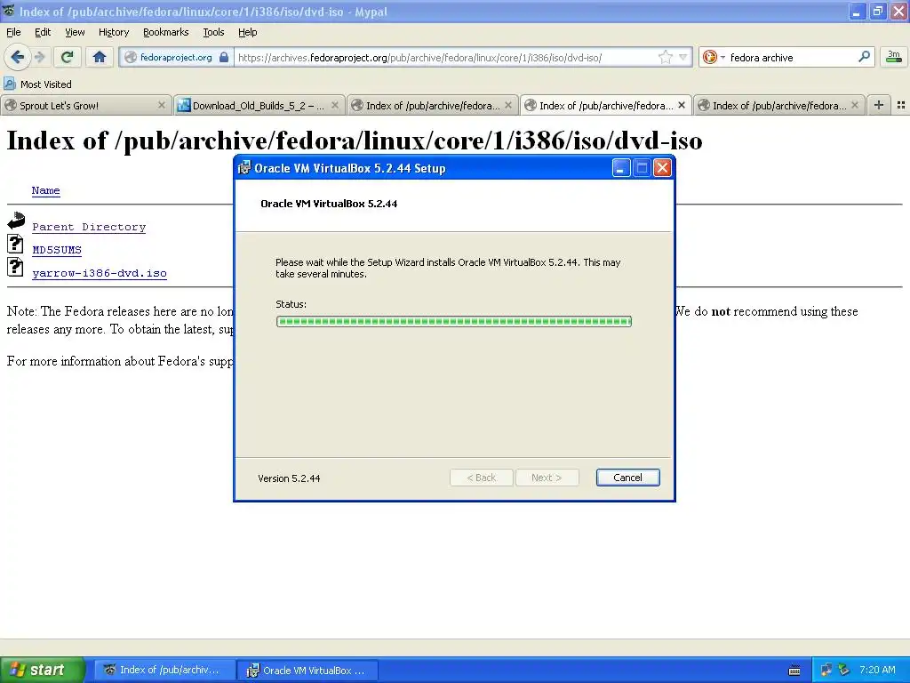Show all tabs with the grid icon
Screen dimensions: 910x683
click(x=901, y=105)
